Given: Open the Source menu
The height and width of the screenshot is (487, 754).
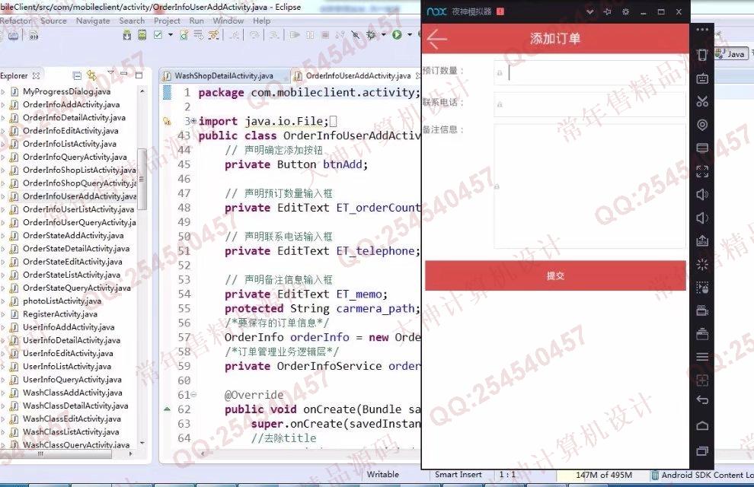Looking at the screenshot, I should [53, 21].
